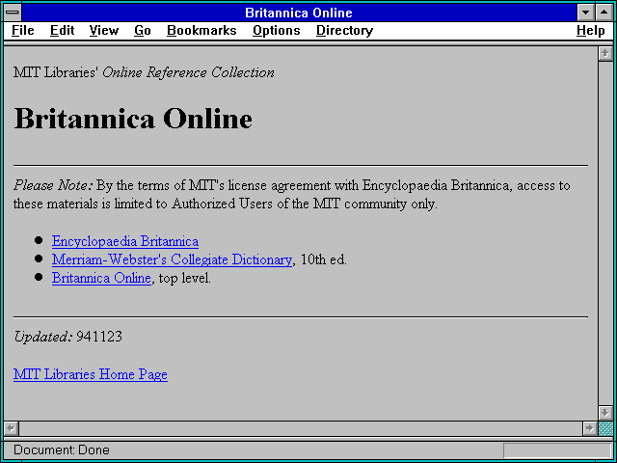Open the Directory menu
The height and width of the screenshot is (463, 617).
(344, 31)
